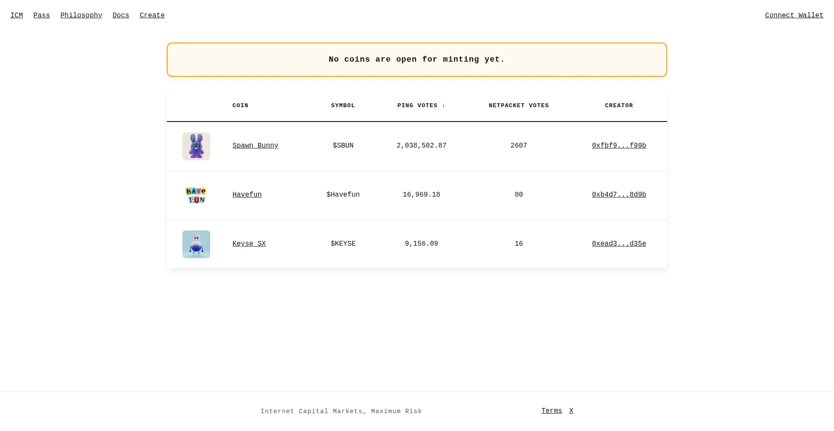This screenshot has height=431, width=834.
Task: Sort by Netpacket Votes header
Action: (519, 105)
